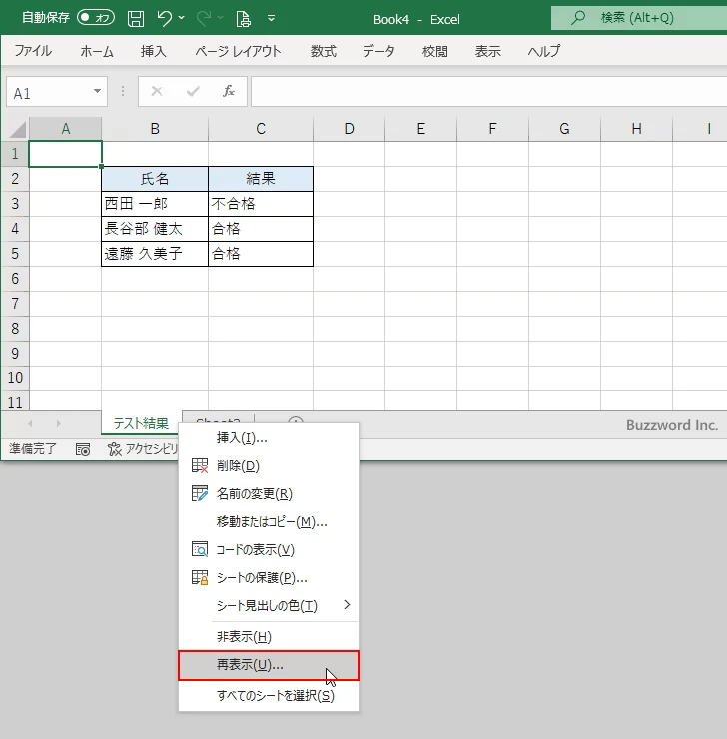Open the ファイル tab

tap(33, 50)
